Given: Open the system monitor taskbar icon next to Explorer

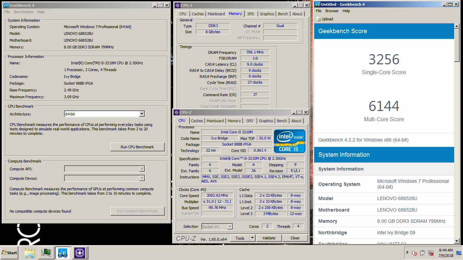Looking at the screenshot, I should [46, 253].
